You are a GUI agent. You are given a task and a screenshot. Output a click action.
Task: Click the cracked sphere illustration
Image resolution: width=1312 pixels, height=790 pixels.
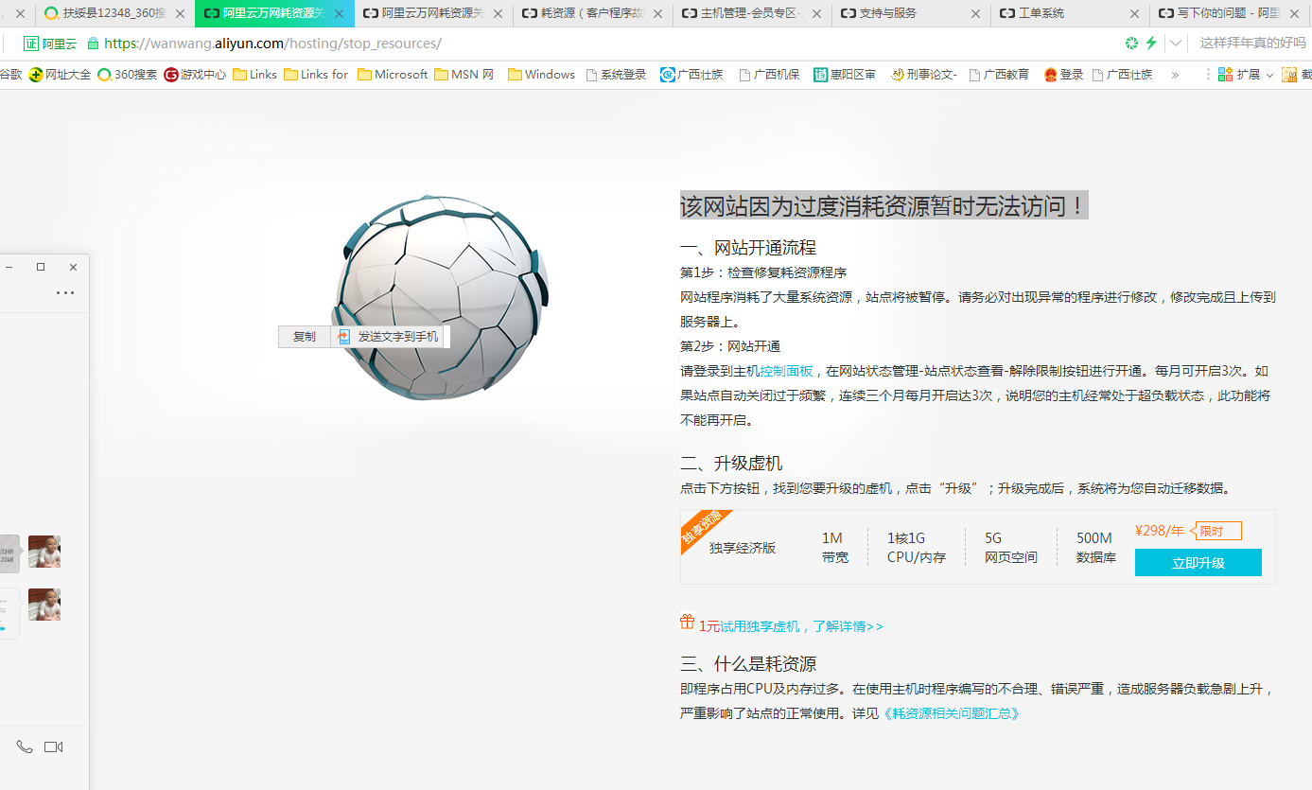[440, 298]
